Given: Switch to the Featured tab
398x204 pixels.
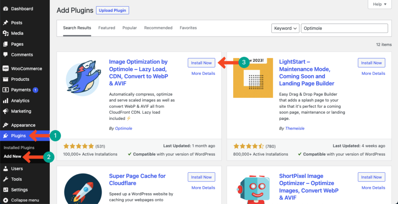Looking at the screenshot, I should click(106, 28).
